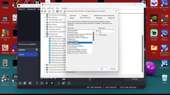Screen dimensions: 170x95
Task: Open GeForce Experience desktop icon
Action: click(x=154, y=20)
